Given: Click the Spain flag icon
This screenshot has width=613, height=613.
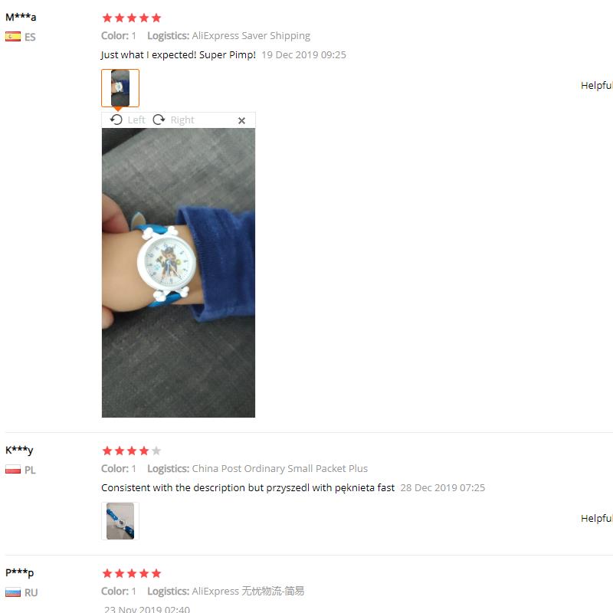Looking at the screenshot, I should (x=13, y=37).
